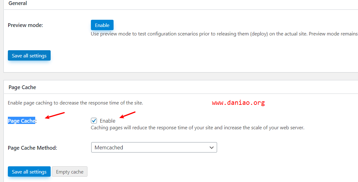
Task: Click red arrow pointing at Enable checkbox
Action: [128, 115]
